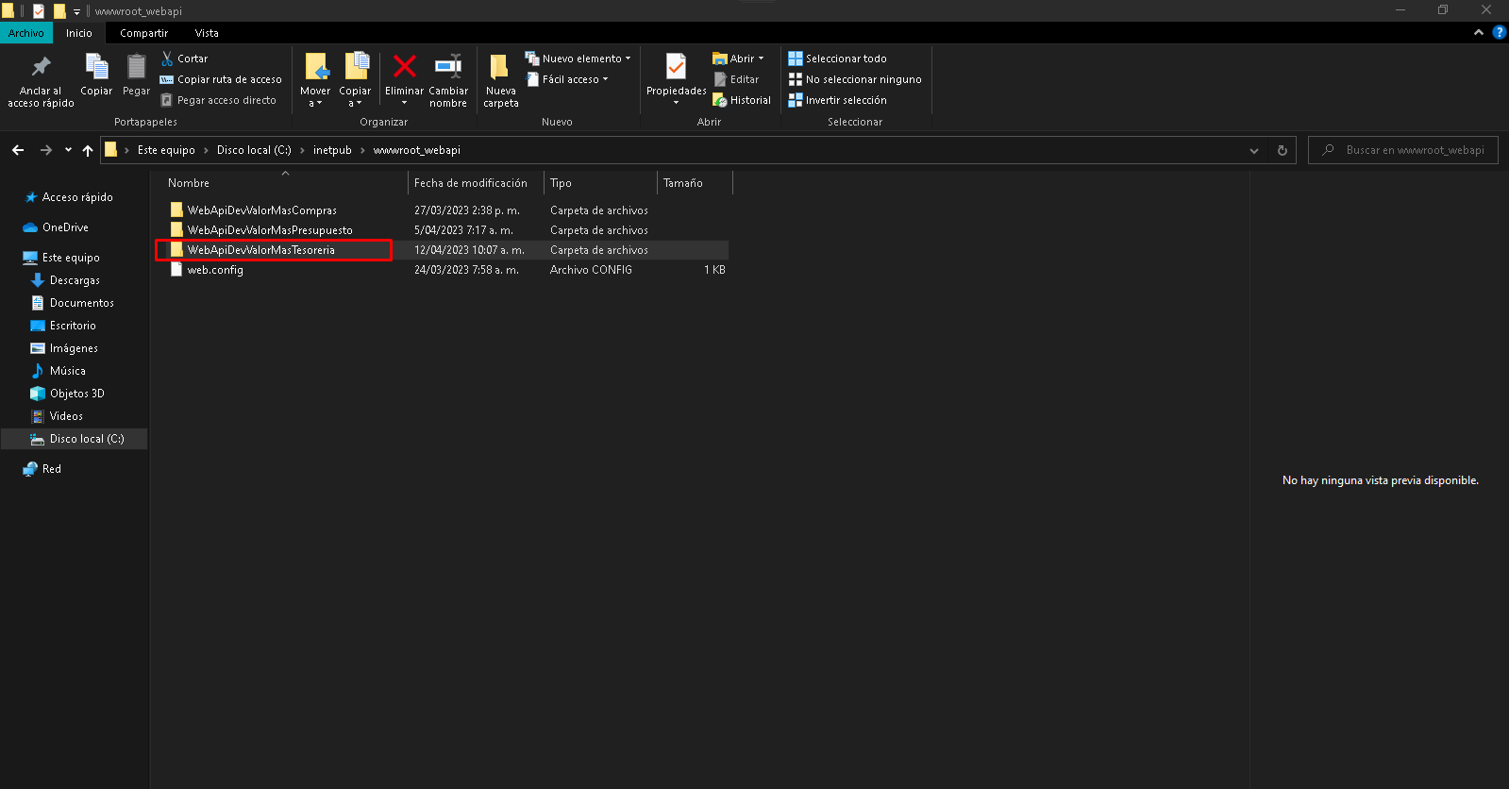This screenshot has width=1509, height=789.
Task: Click the Historial icon in Abrir group
Action: (x=720, y=100)
